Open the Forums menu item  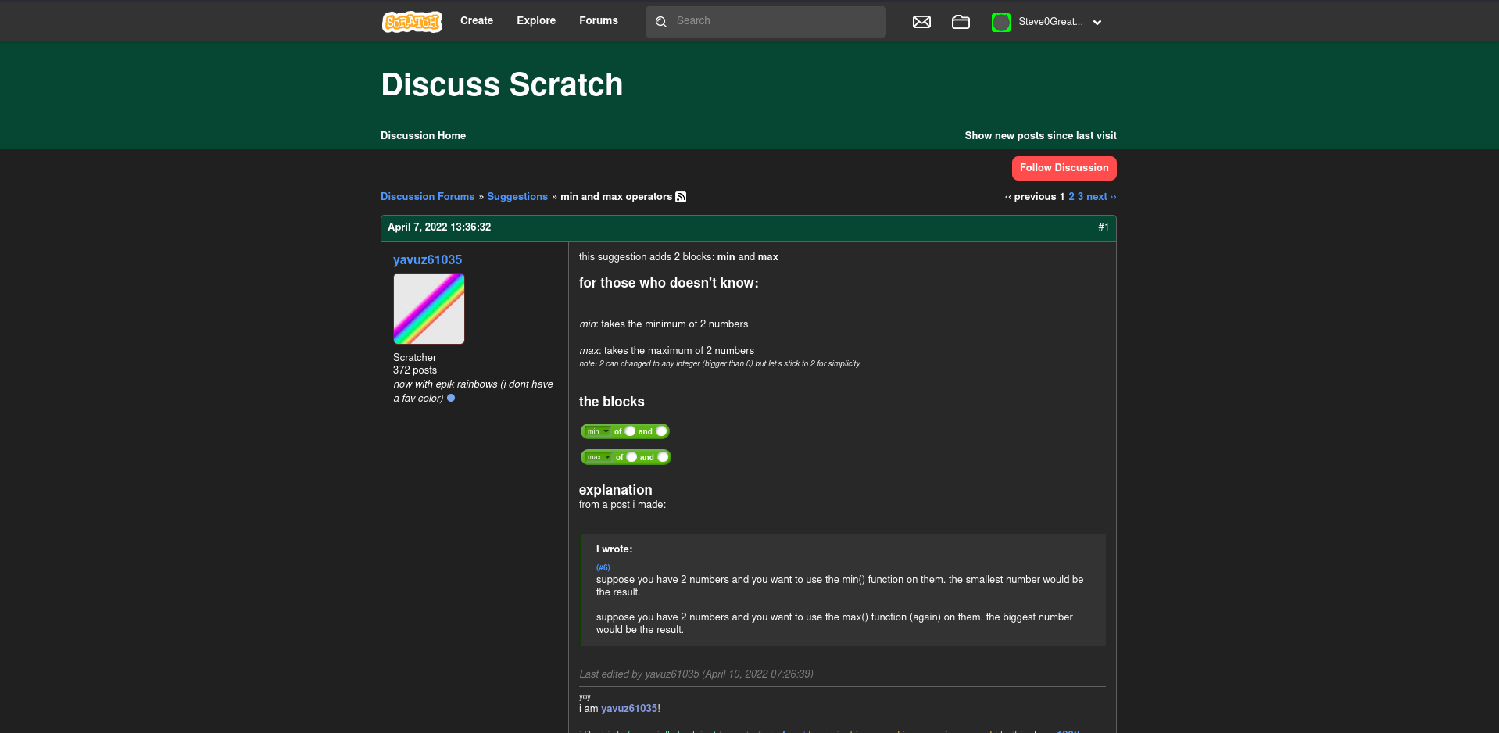(x=599, y=20)
